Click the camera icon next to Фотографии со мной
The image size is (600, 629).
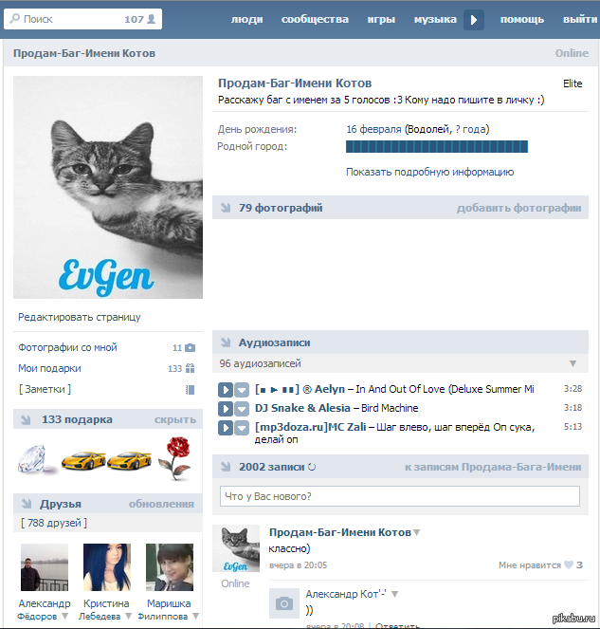[x=190, y=348]
